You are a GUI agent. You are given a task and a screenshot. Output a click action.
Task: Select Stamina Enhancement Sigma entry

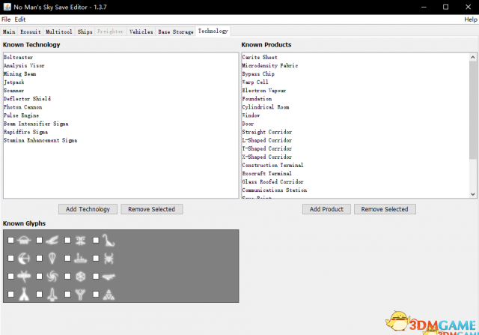(x=121, y=140)
